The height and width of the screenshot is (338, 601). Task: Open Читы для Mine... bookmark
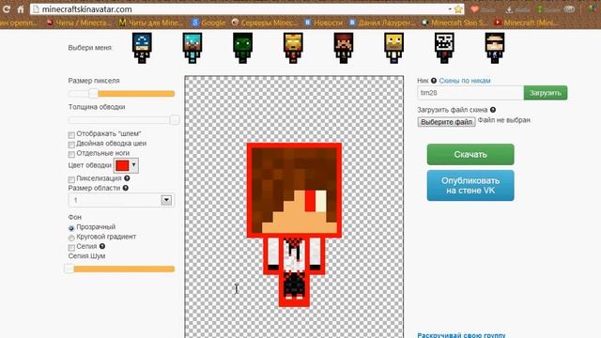click(x=150, y=23)
